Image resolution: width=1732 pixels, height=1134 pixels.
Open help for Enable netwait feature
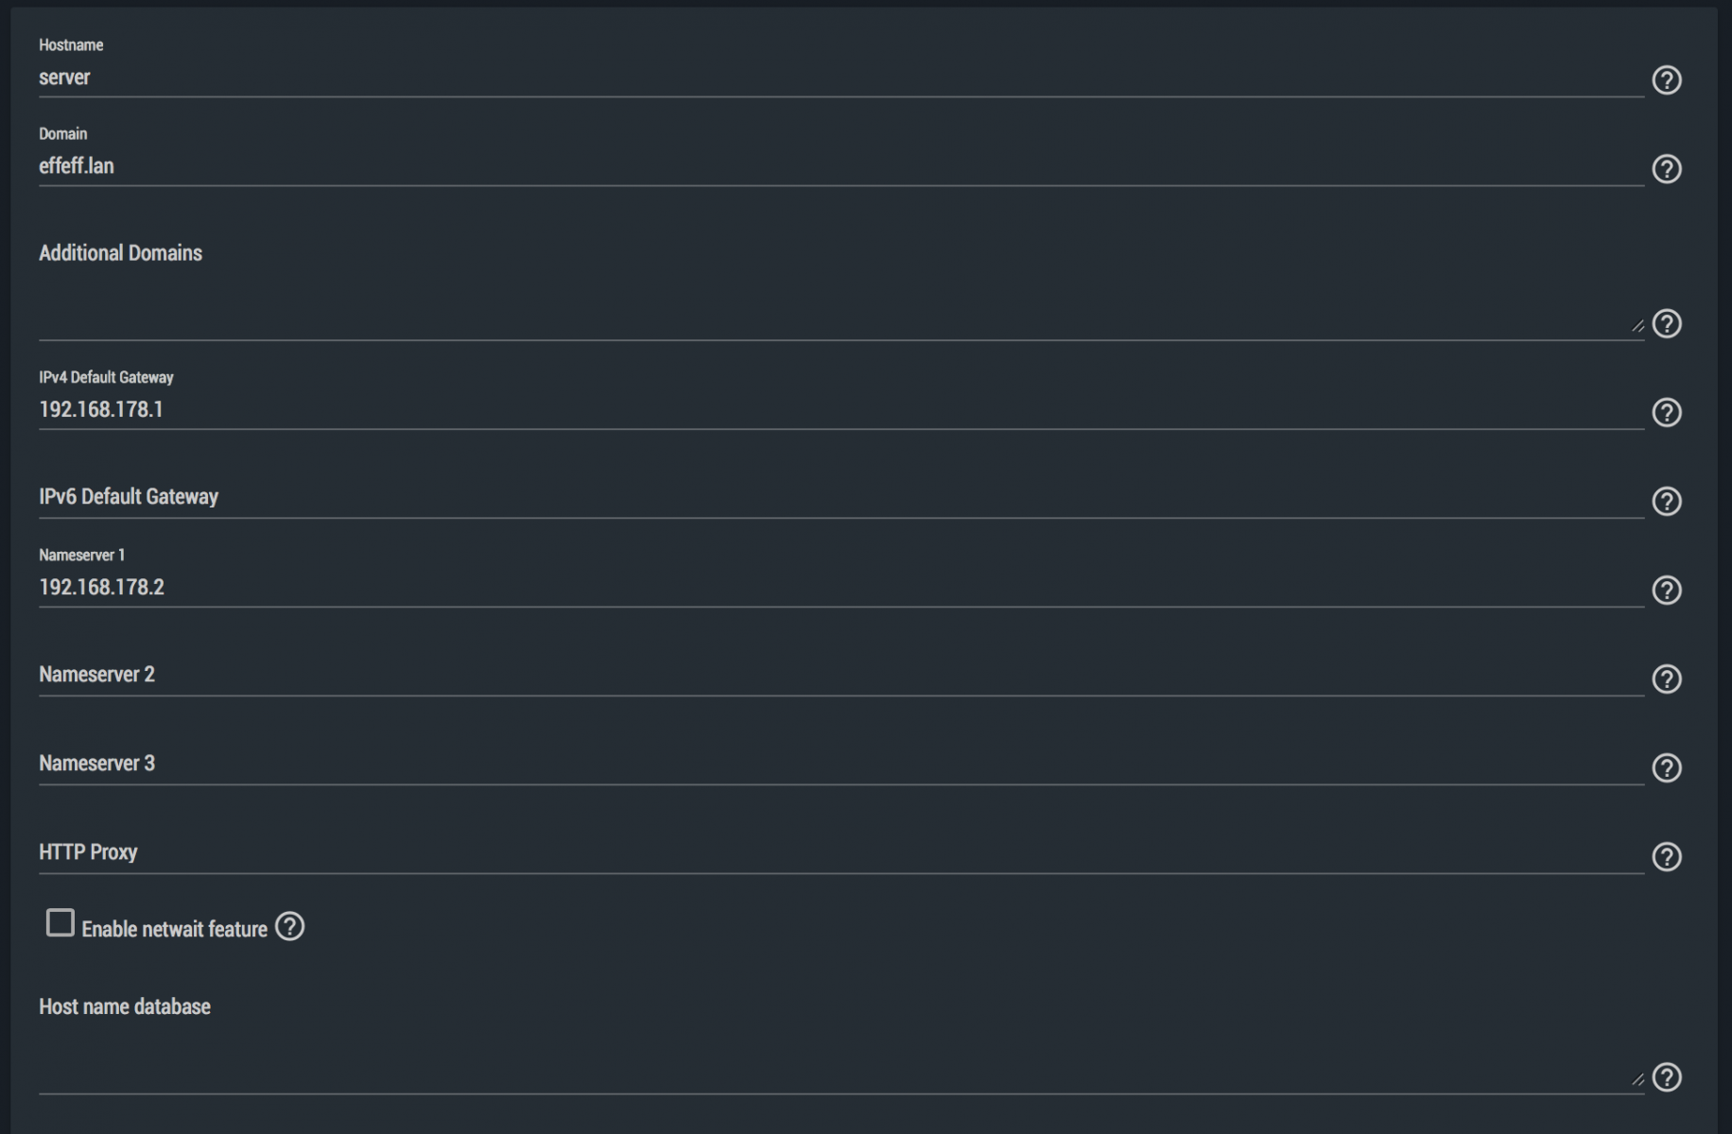pos(289,927)
